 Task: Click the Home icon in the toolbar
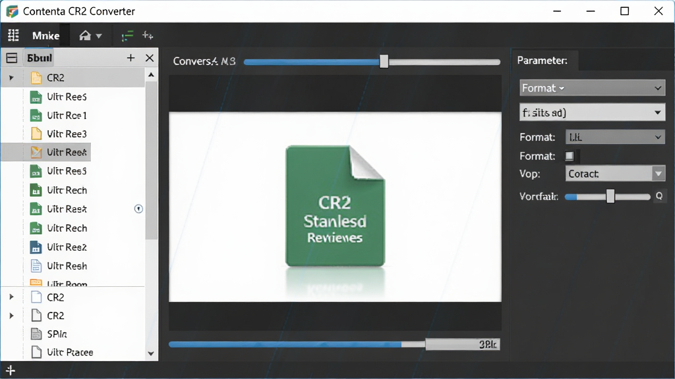click(x=85, y=36)
